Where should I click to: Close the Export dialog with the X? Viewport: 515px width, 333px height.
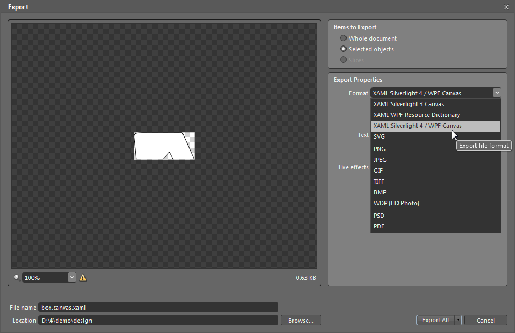point(506,7)
